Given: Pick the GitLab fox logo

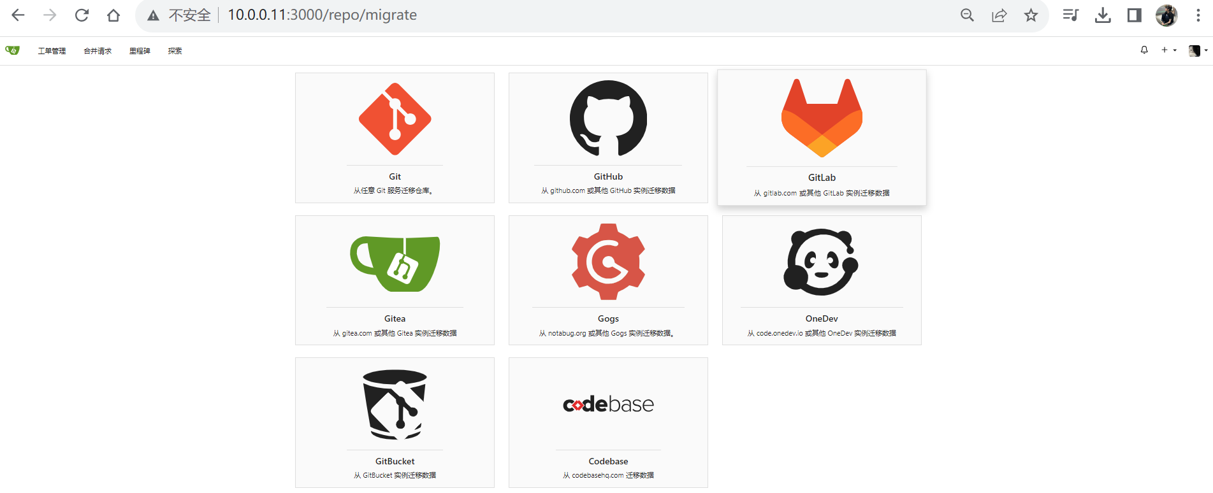Looking at the screenshot, I should tap(822, 118).
